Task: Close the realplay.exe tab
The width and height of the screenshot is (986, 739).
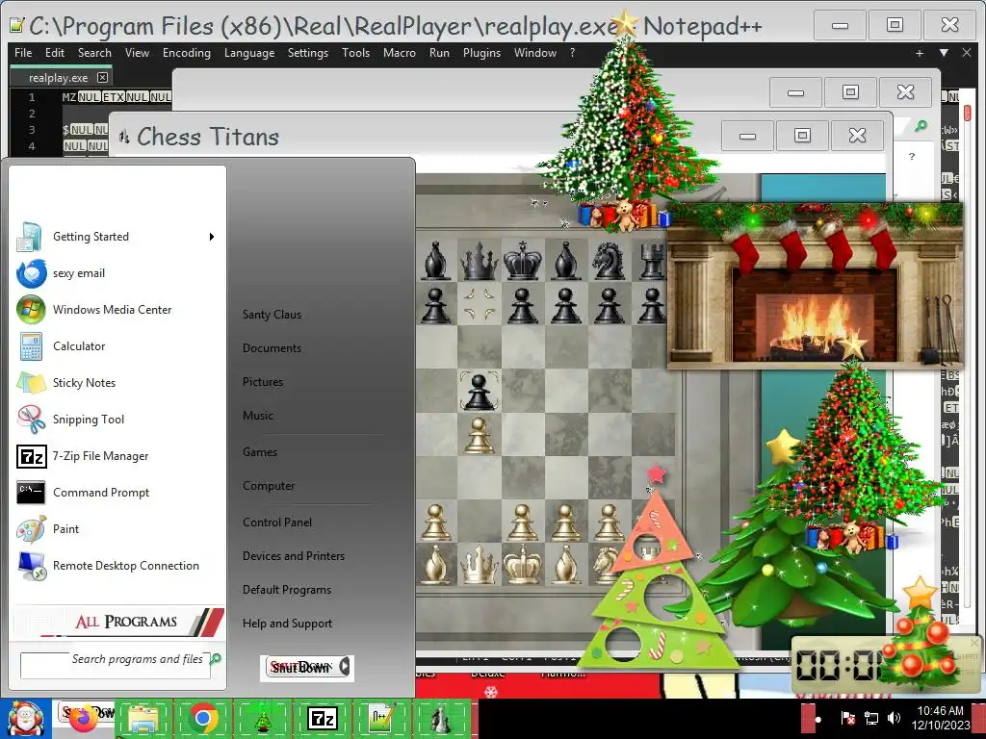Action: [x=102, y=77]
